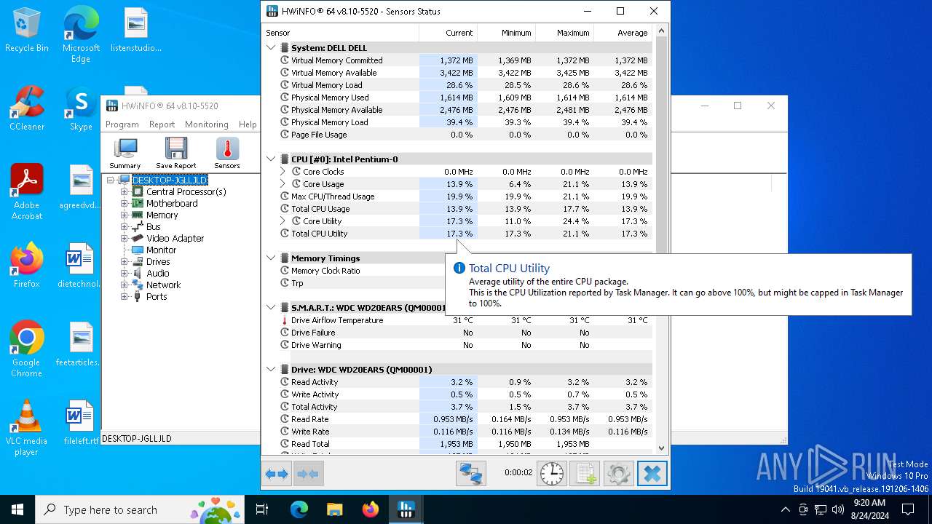
Task: Click the taskbar clock showing 9:20 AM
Action: [x=869, y=509]
